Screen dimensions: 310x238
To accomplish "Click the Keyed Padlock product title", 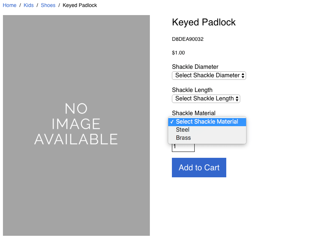I will coord(203,22).
